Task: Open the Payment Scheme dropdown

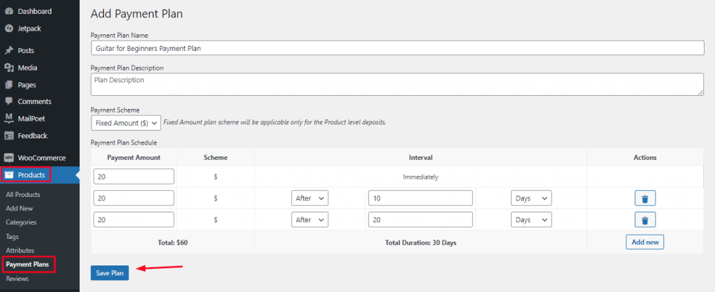Action: point(126,123)
